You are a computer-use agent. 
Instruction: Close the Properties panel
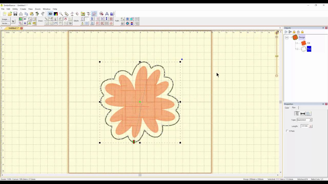326,104
